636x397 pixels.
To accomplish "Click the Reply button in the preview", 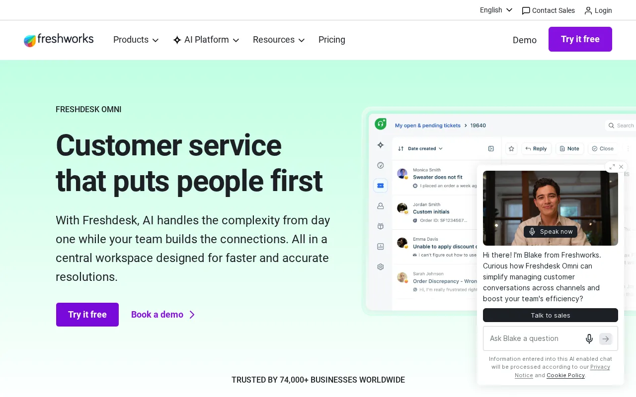I will [x=536, y=148].
